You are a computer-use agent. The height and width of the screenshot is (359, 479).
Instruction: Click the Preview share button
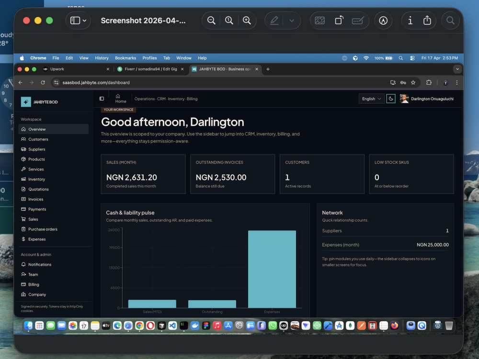pos(427,21)
